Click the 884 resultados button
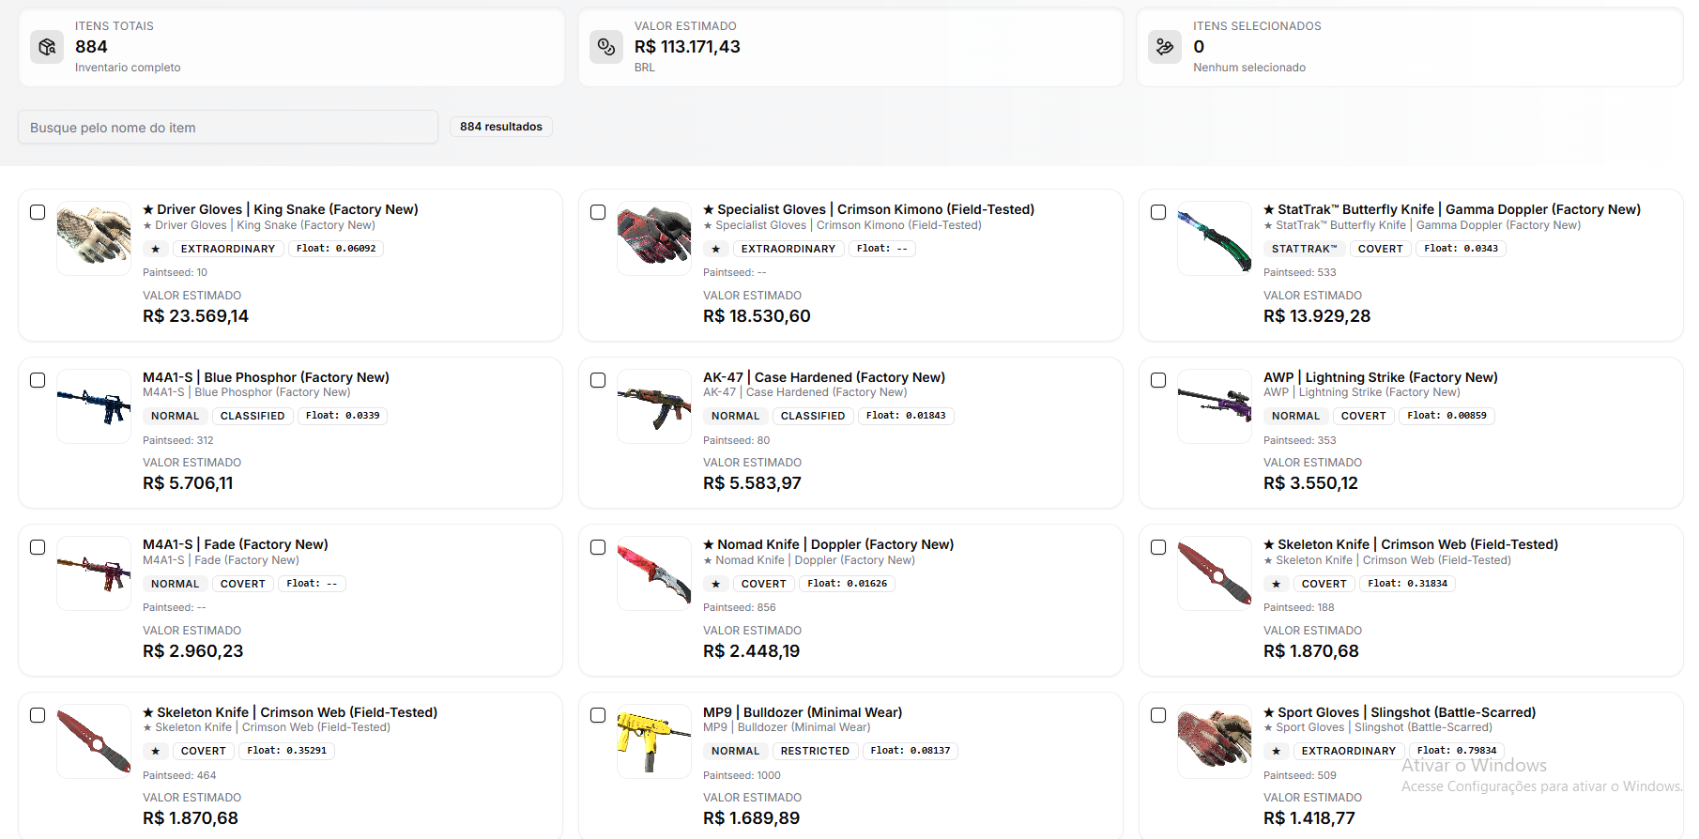1699x839 pixels. (x=501, y=126)
